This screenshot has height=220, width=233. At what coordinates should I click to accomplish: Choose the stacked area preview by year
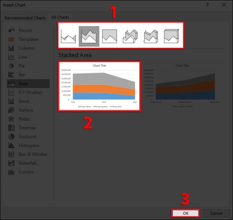coord(99,86)
